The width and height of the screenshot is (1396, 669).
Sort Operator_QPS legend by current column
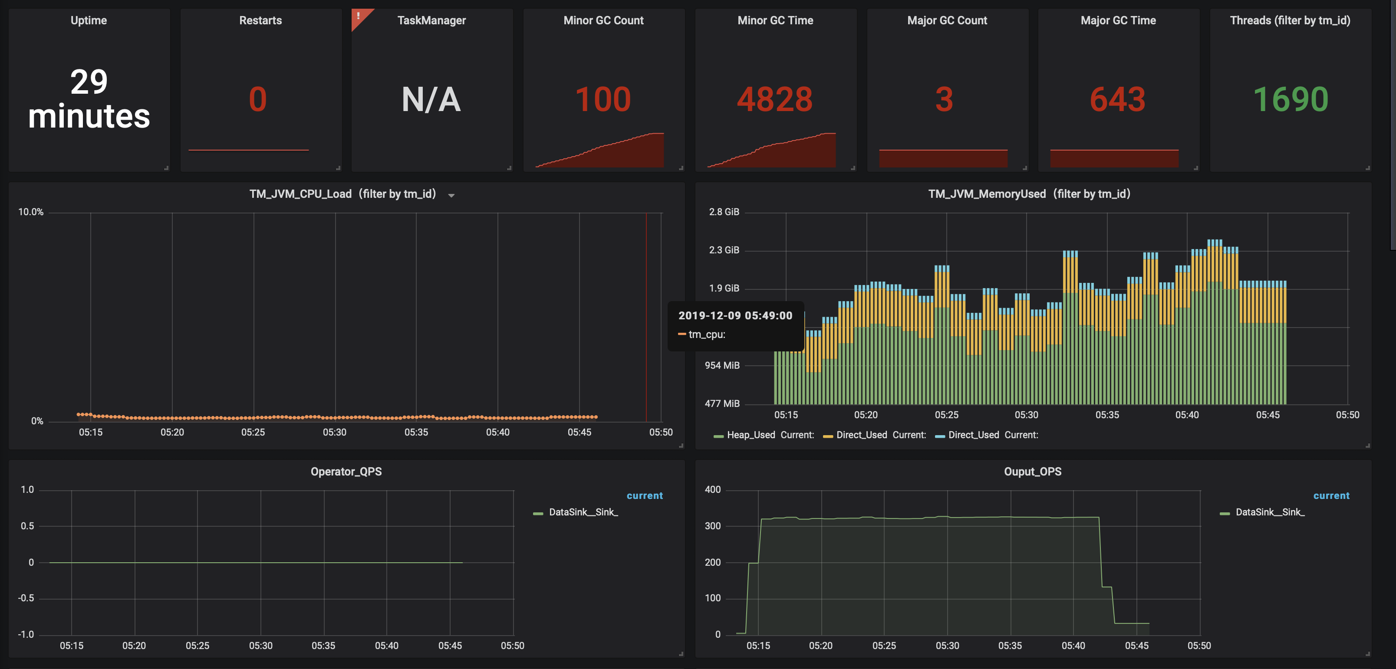tap(644, 495)
